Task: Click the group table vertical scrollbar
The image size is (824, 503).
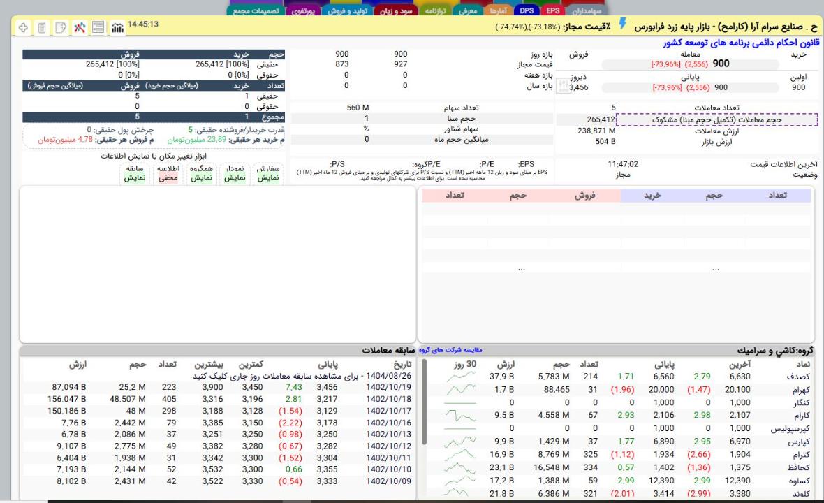Action: [x=422, y=405]
